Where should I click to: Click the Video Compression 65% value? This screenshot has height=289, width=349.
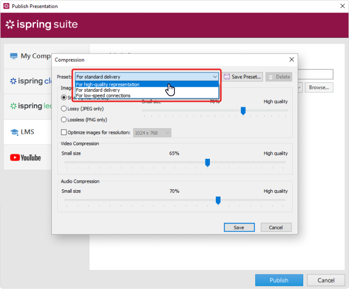[x=174, y=153]
